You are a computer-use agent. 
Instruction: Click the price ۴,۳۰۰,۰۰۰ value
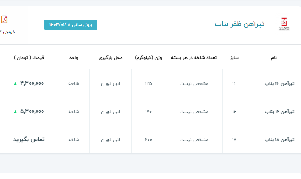(32, 83)
